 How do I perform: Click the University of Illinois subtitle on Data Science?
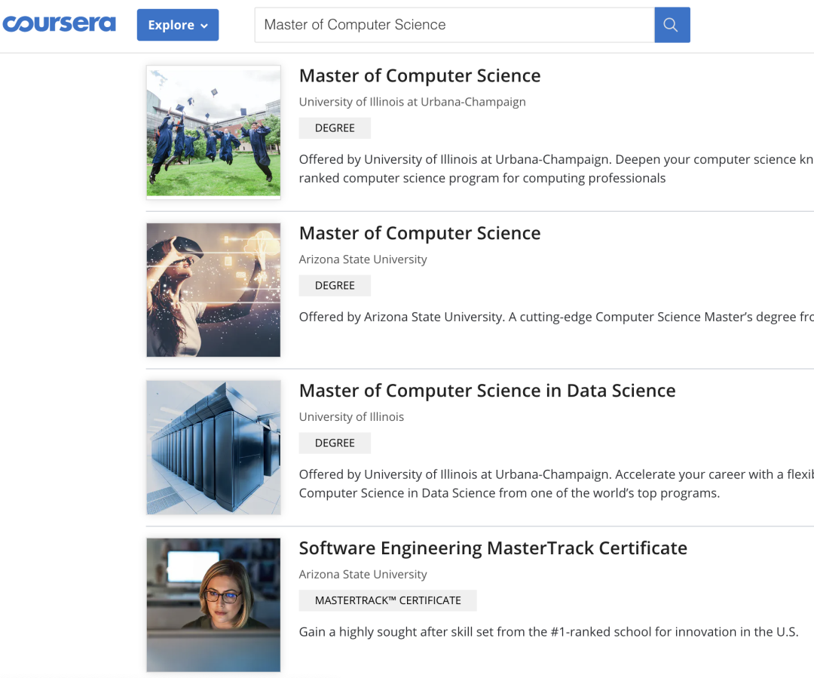pos(351,417)
